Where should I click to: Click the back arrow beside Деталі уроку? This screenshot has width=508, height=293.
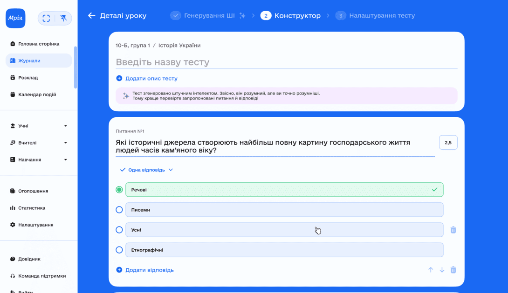[91, 16]
